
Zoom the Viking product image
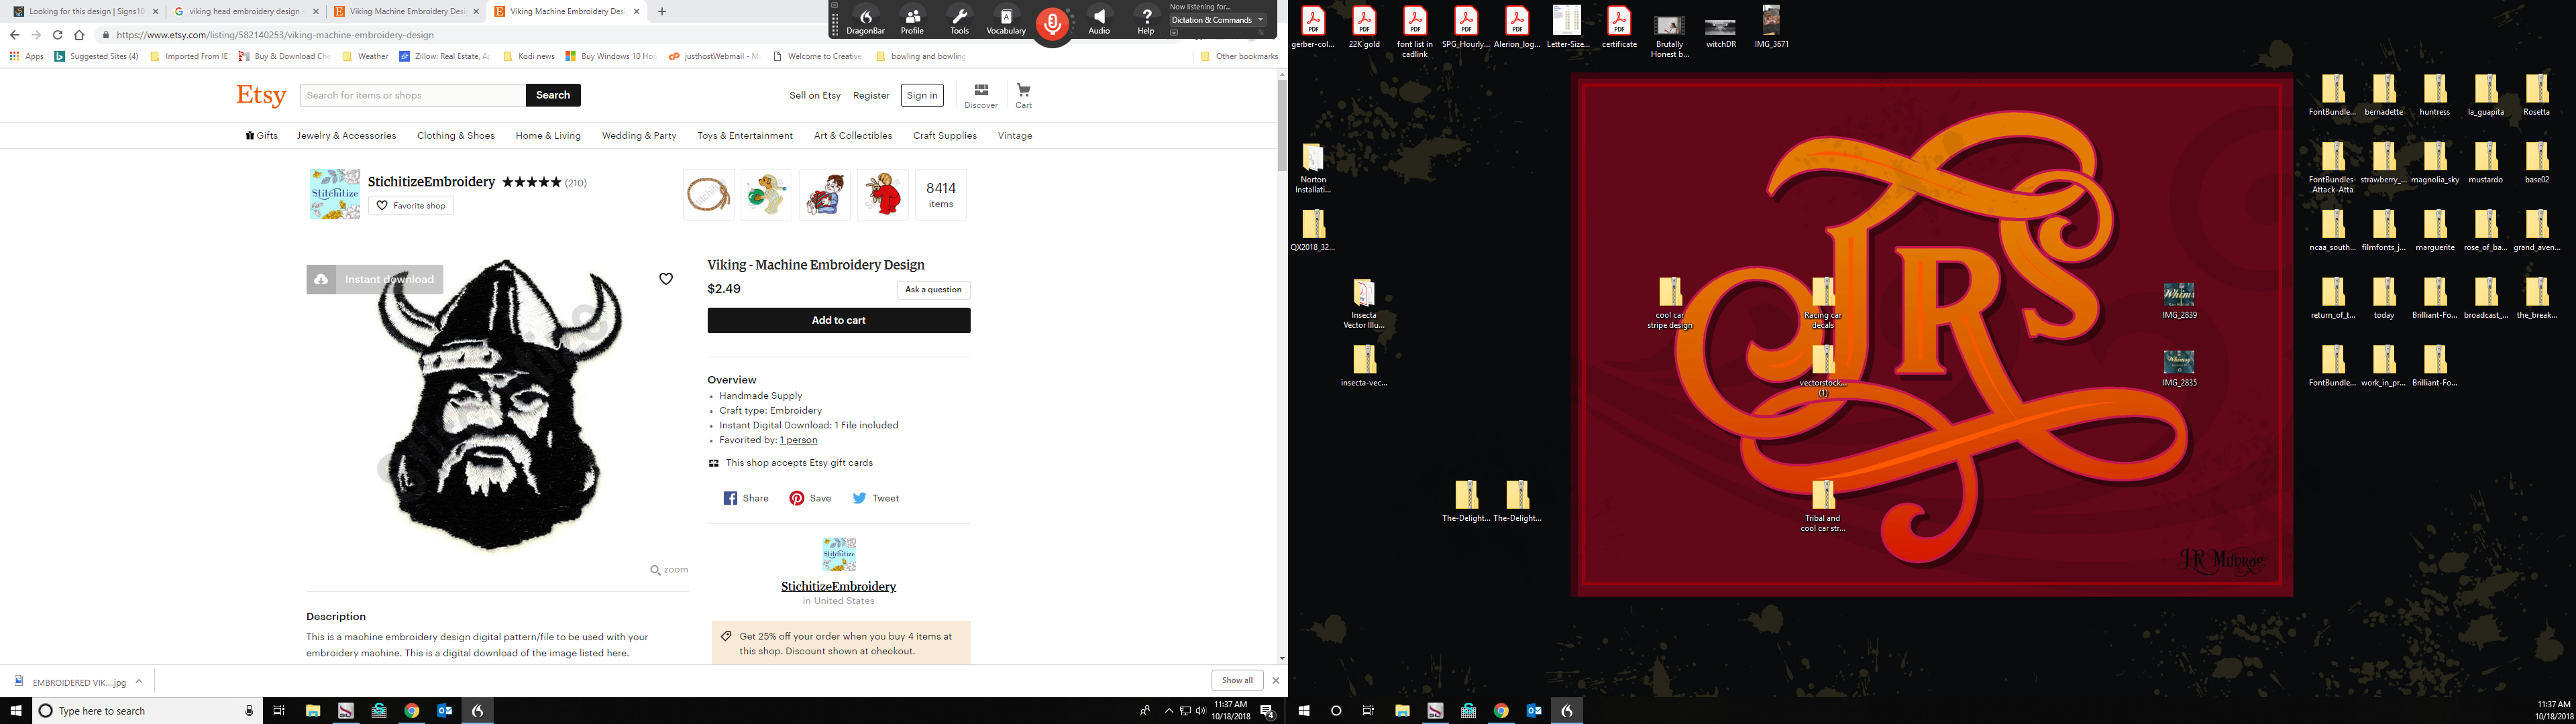(669, 570)
